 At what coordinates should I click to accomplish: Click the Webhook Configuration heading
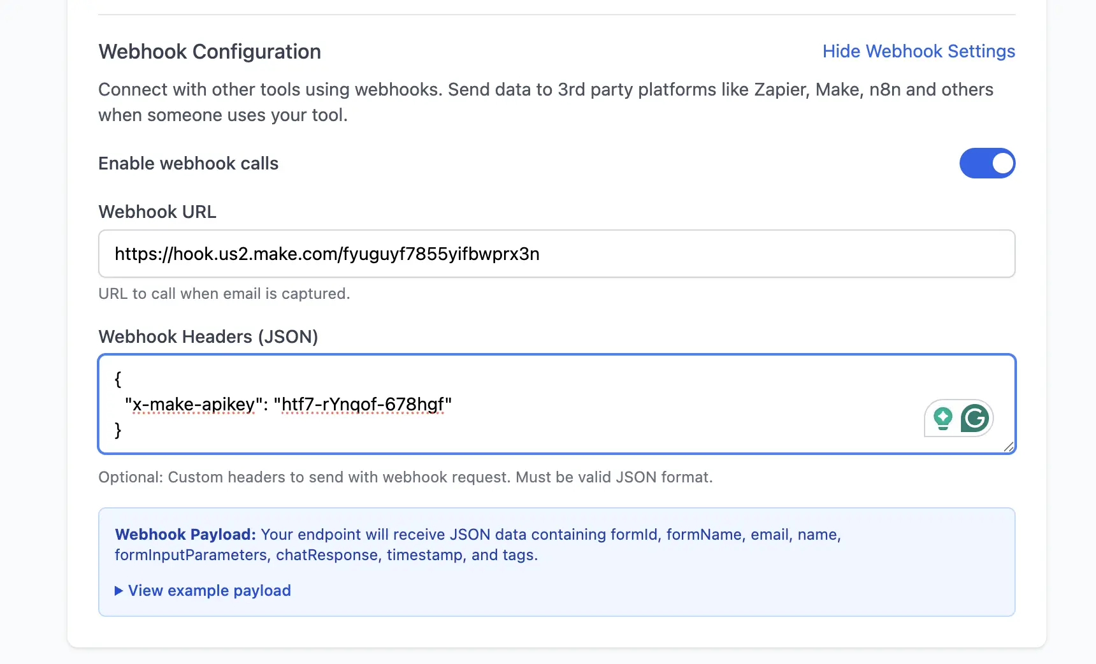pyautogui.click(x=210, y=52)
